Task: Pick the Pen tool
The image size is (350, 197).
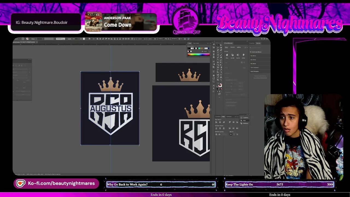Action: point(218,50)
